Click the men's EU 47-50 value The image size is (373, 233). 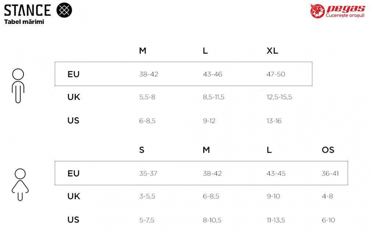[x=276, y=74]
